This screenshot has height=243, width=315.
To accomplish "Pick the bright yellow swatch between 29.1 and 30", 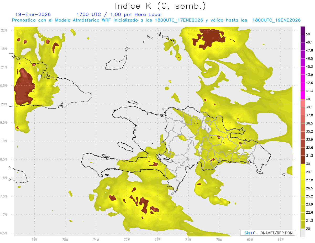I will pyautogui.click(x=303, y=168).
